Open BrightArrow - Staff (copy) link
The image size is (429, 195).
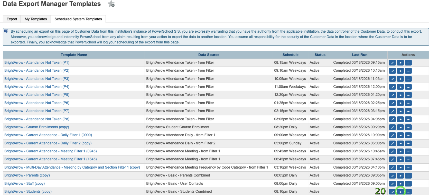click(24, 183)
